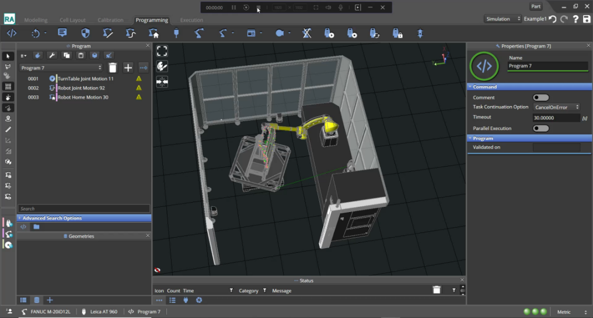Click the shield icon in the main toolbar
This screenshot has width=593, height=318.
(x=85, y=33)
